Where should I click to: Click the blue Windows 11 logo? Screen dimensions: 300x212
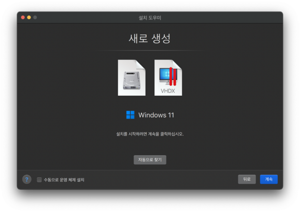(x=130, y=115)
